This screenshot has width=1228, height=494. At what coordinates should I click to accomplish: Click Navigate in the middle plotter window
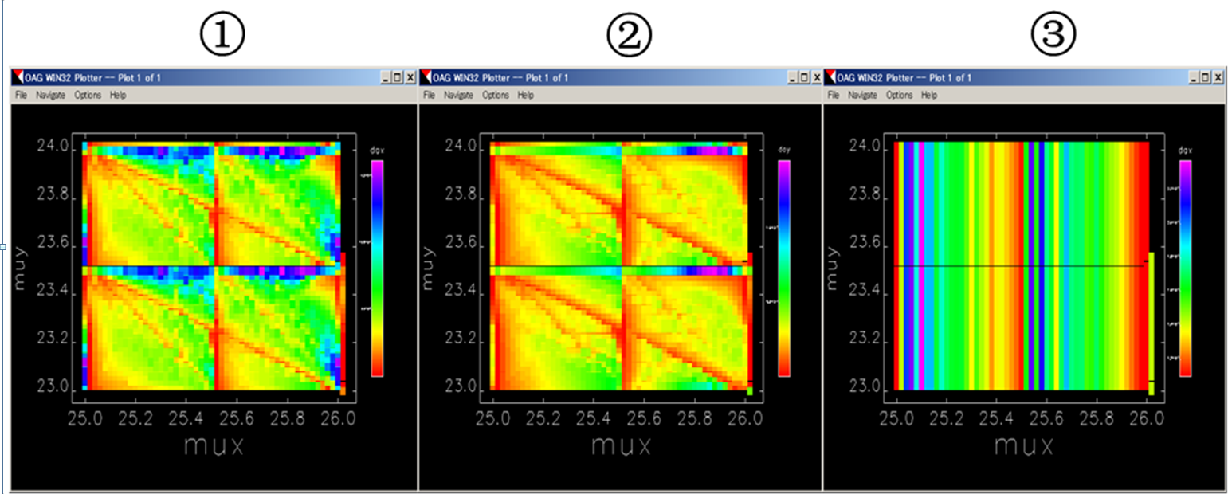point(458,95)
